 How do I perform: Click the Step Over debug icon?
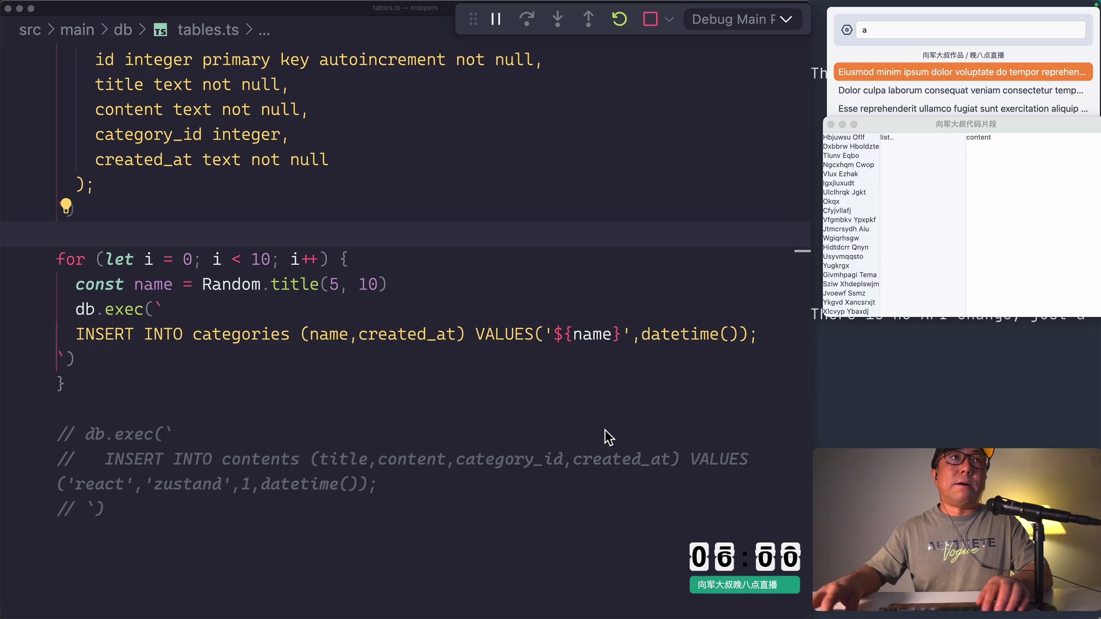click(526, 19)
